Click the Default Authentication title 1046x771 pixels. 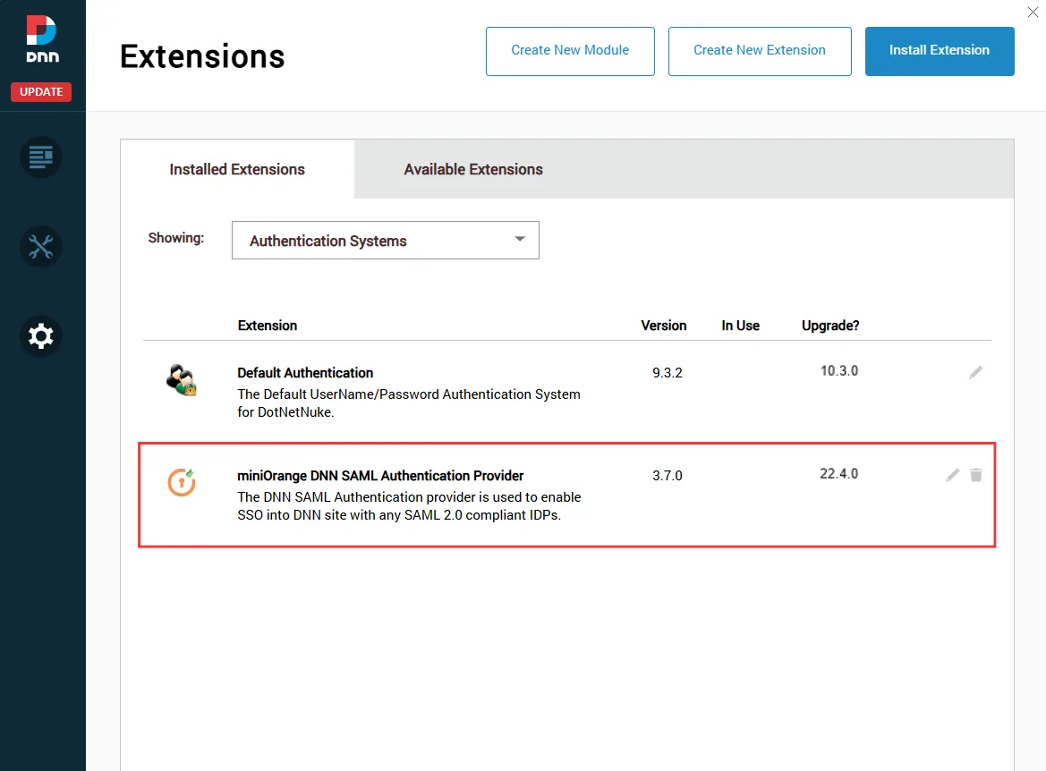(305, 373)
